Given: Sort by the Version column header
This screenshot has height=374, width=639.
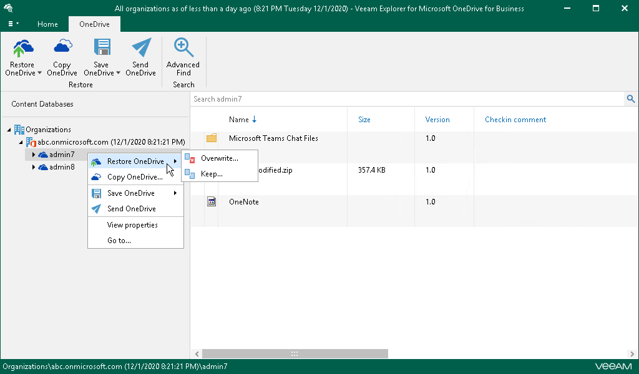Looking at the screenshot, I should coord(437,119).
